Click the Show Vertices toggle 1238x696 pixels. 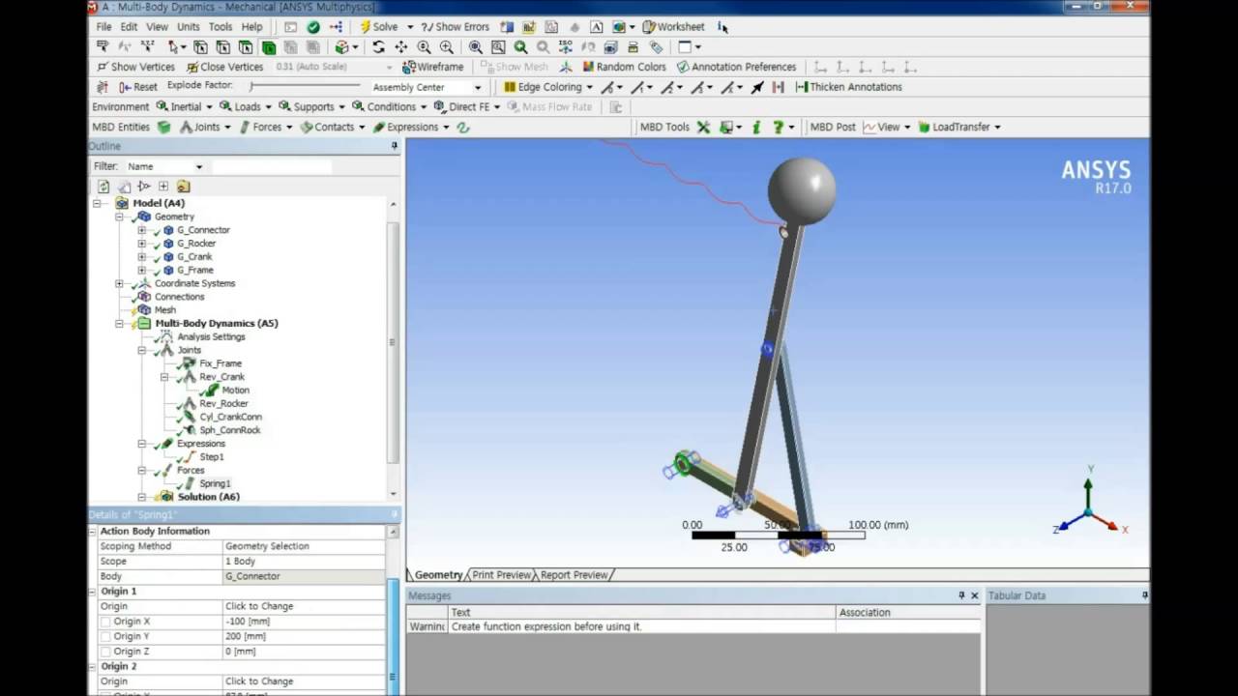coord(135,67)
